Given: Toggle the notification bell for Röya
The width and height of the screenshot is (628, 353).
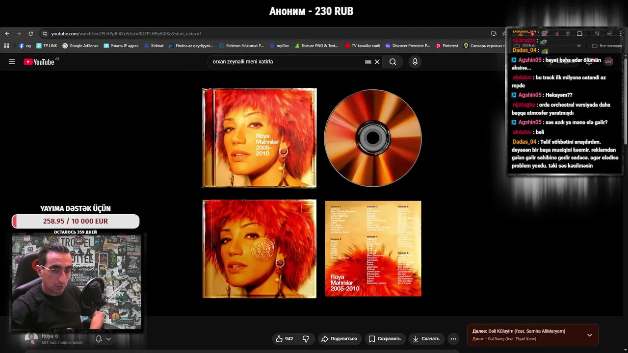Looking at the screenshot, I should pos(99,339).
